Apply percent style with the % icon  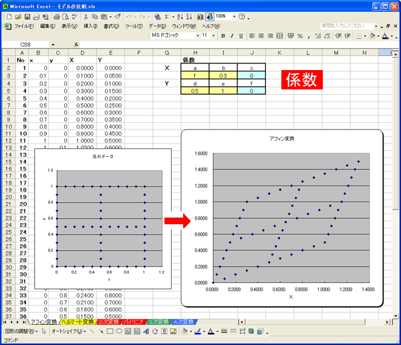point(299,35)
